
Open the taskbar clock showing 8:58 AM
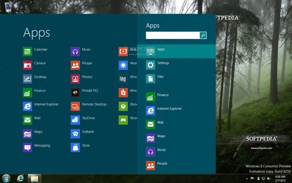tap(280, 179)
